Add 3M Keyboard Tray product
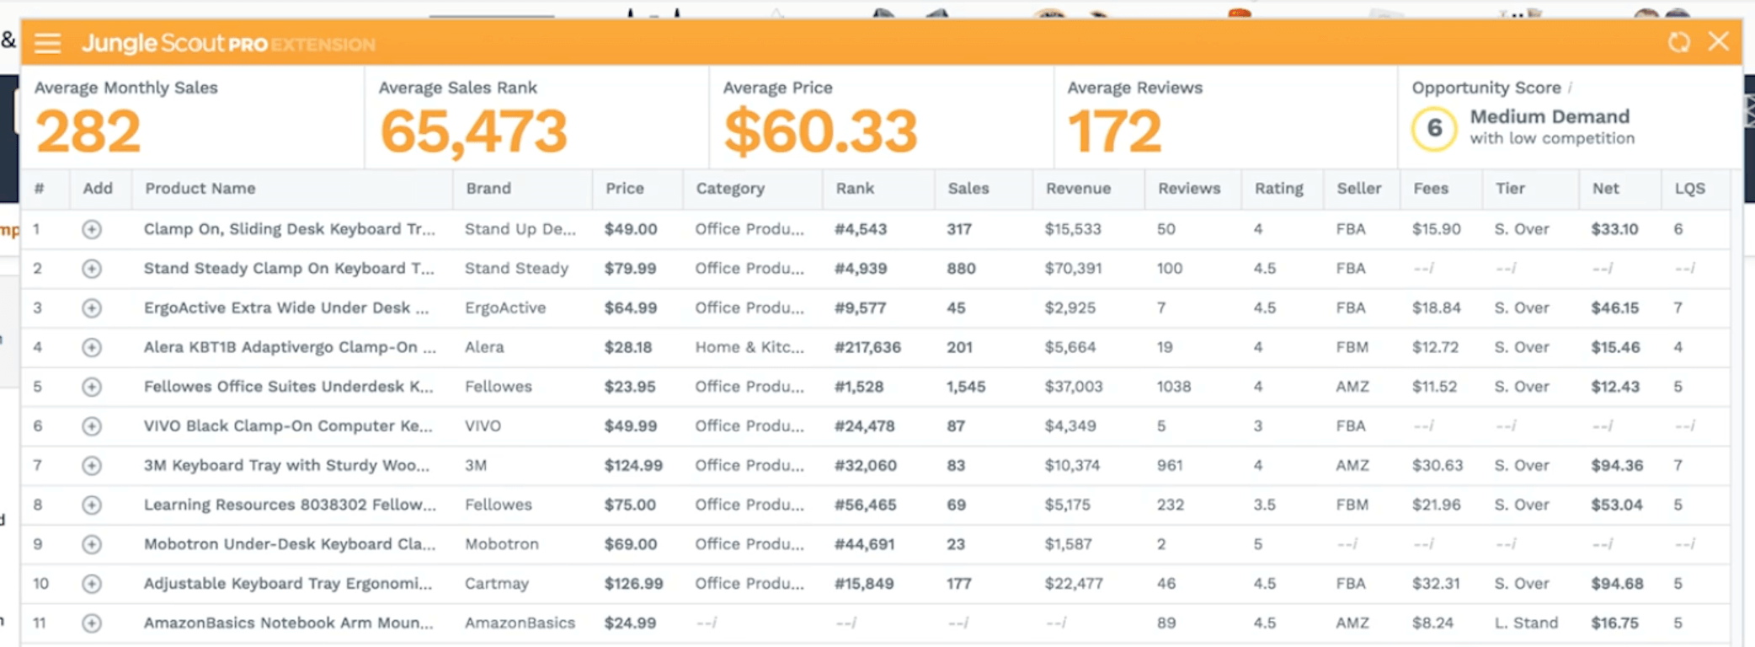This screenshot has width=1755, height=647. (92, 466)
